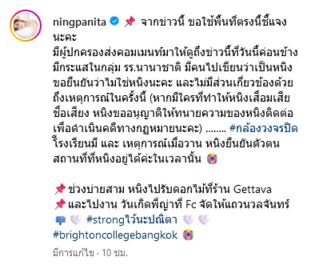Click the last white heart emoji
The image size is (323, 269).
(x=204, y=220)
